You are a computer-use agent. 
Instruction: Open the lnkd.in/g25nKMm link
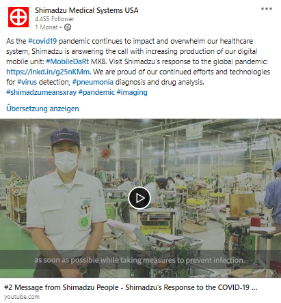pos(49,72)
